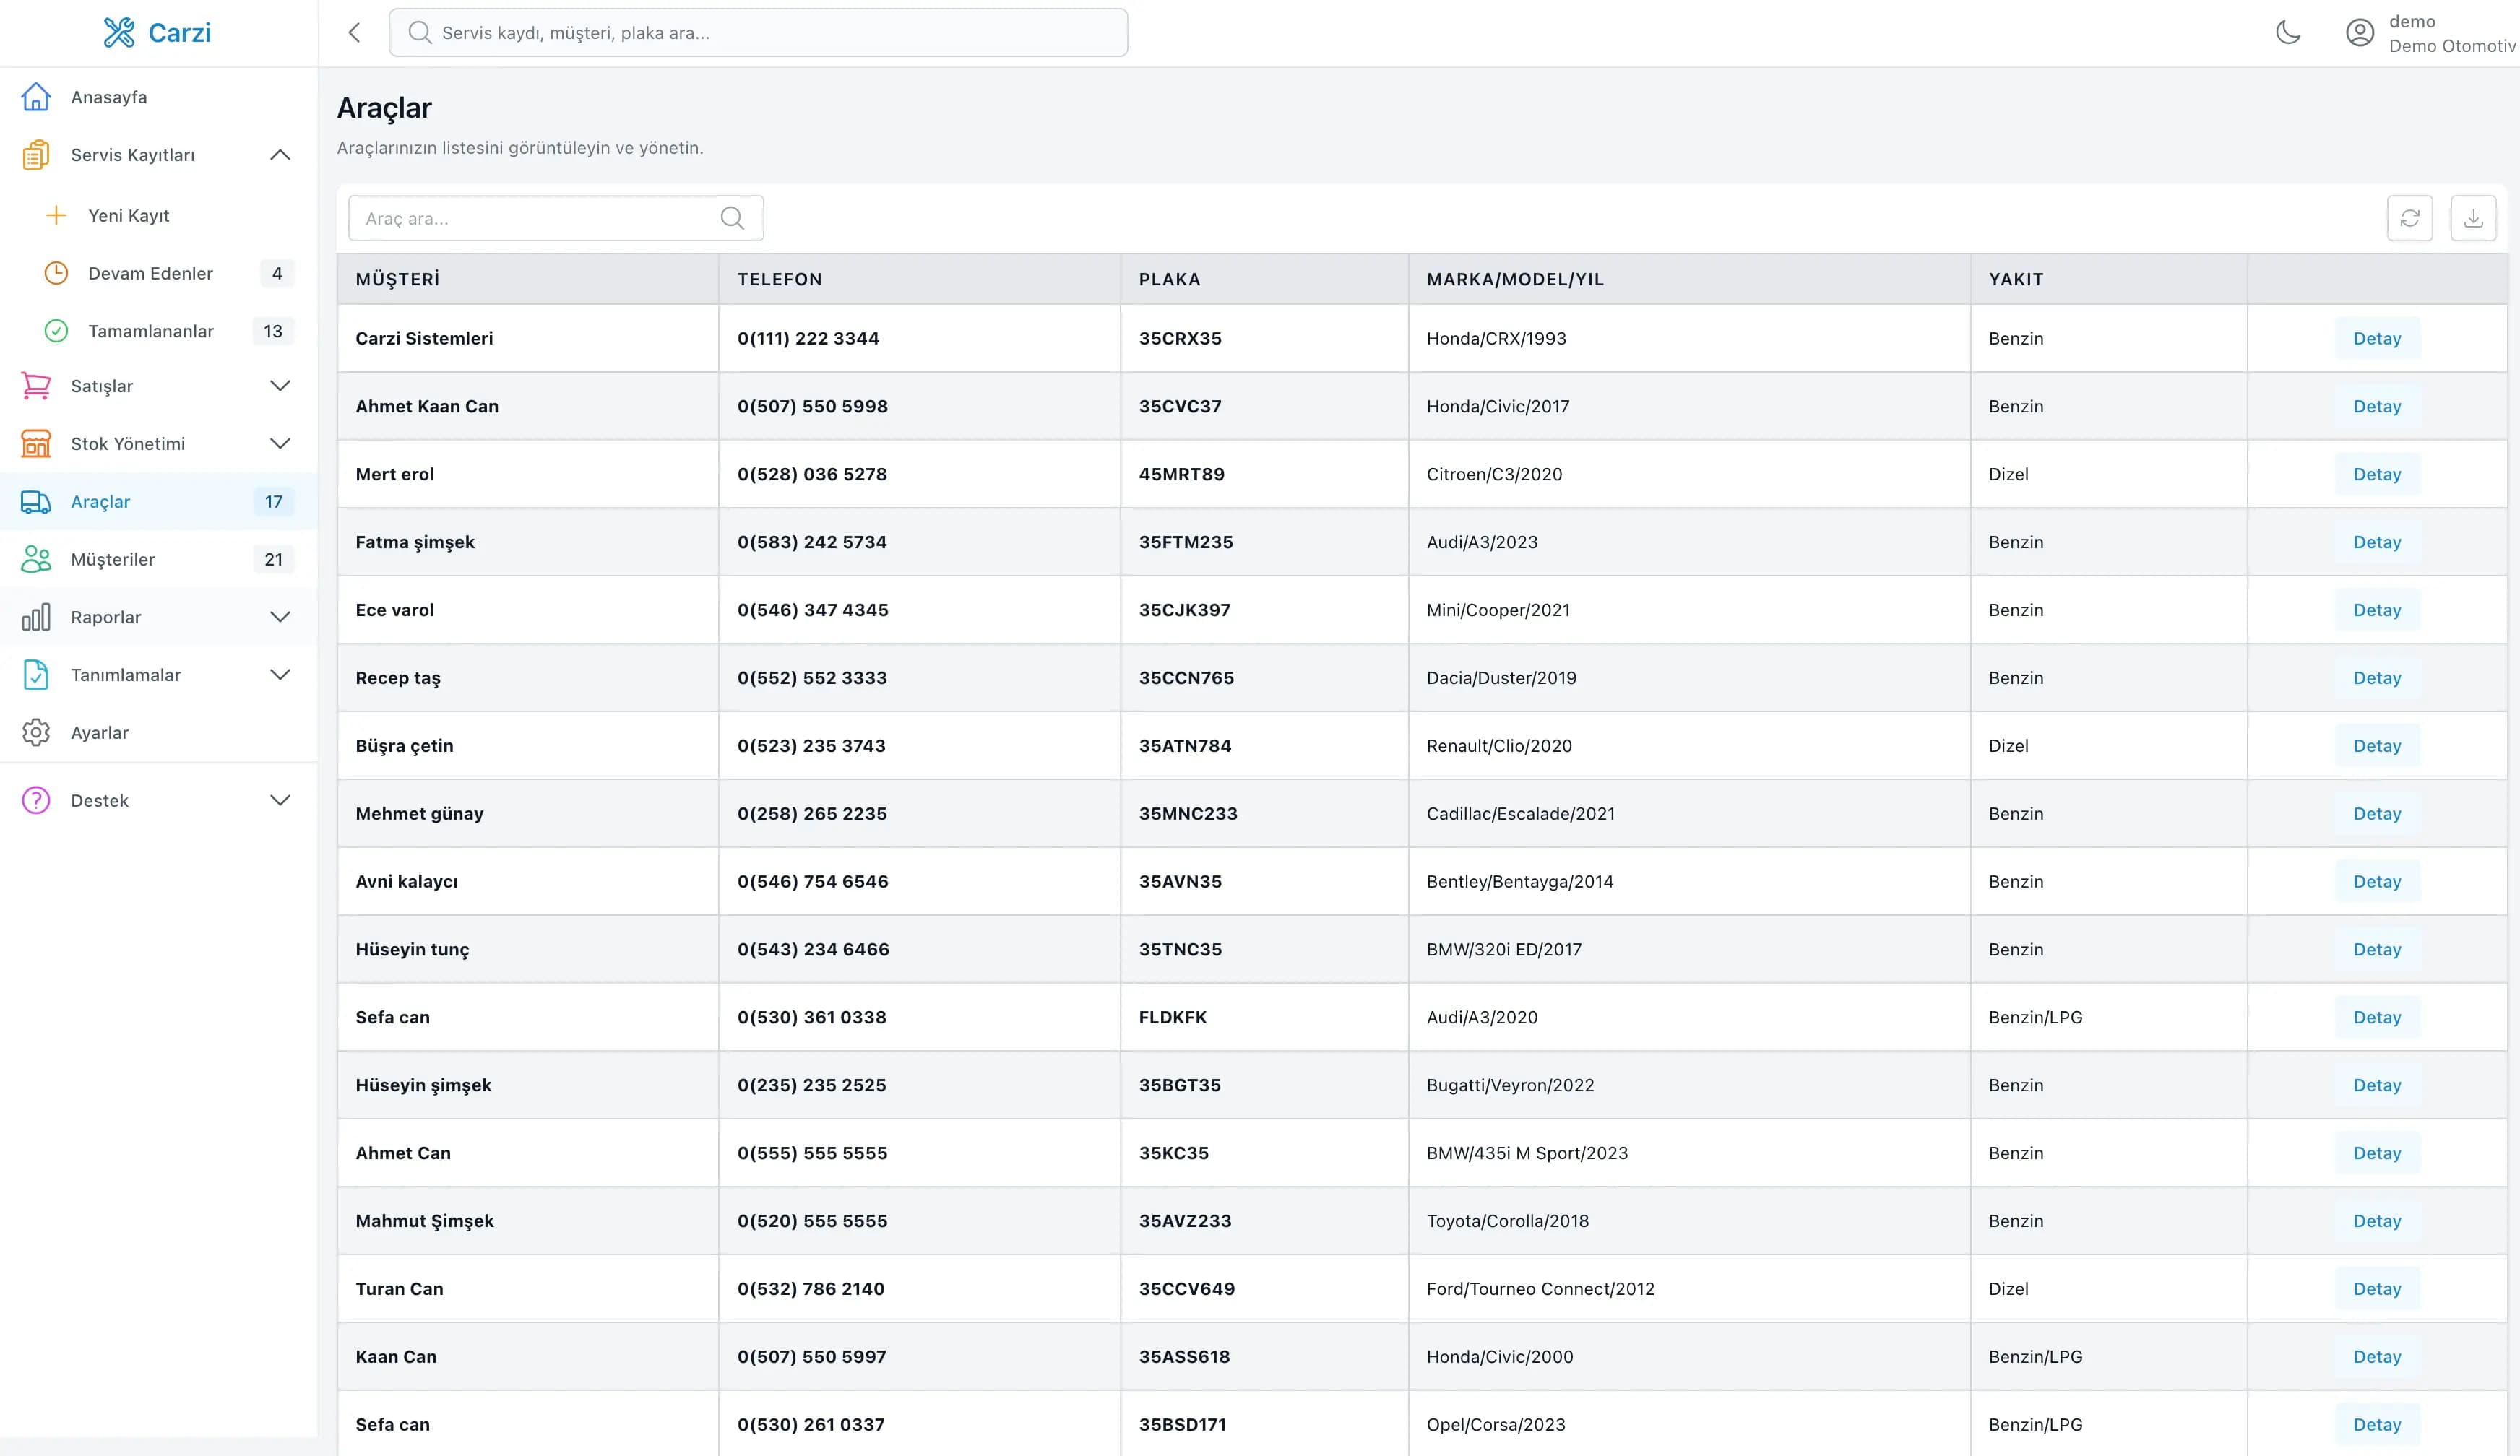This screenshot has width=2520, height=1456.
Task: Focus the global search input field
Action: coord(758,33)
